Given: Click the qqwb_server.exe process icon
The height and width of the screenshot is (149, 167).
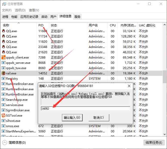Looking at the screenshot, I should (x=4, y=63).
